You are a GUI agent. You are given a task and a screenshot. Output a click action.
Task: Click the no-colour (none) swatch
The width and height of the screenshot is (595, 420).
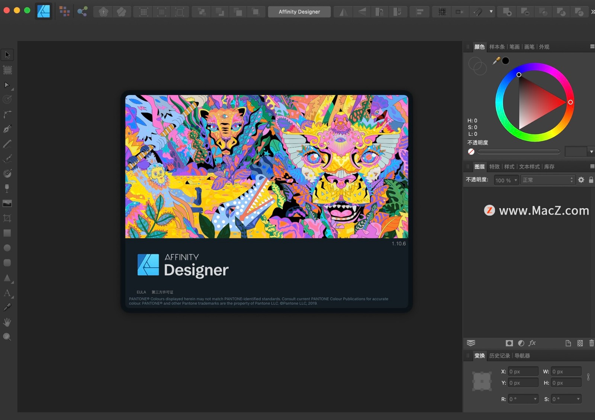click(x=471, y=152)
